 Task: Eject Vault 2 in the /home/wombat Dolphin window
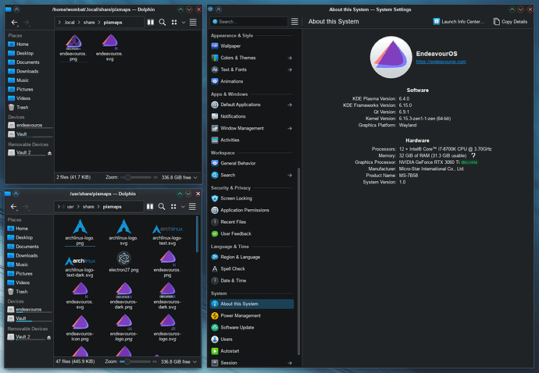(50, 153)
